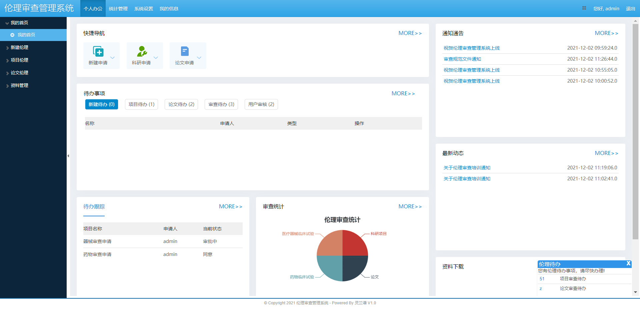Image resolution: width=640 pixels, height=311 pixels.
Task: Open the 审查规范文件通知 announcement link
Action: pyautogui.click(x=462, y=59)
